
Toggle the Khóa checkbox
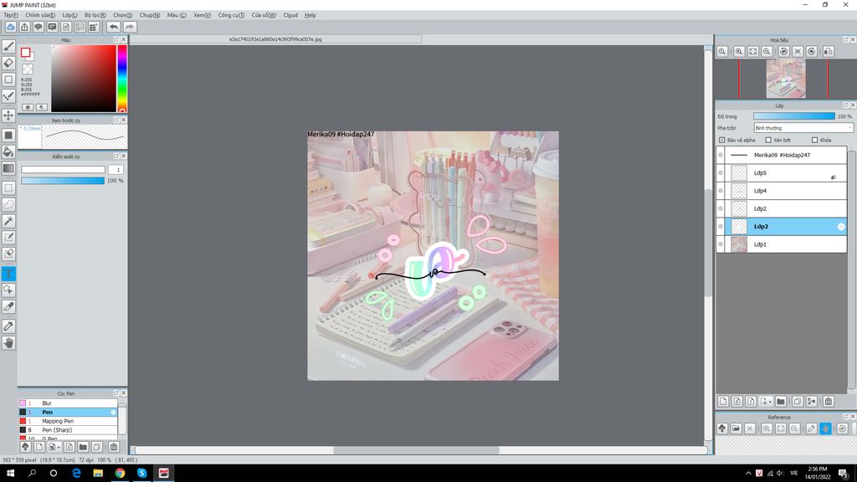[815, 140]
